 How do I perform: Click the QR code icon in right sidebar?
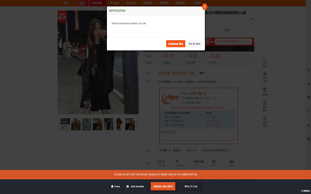tap(264, 74)
